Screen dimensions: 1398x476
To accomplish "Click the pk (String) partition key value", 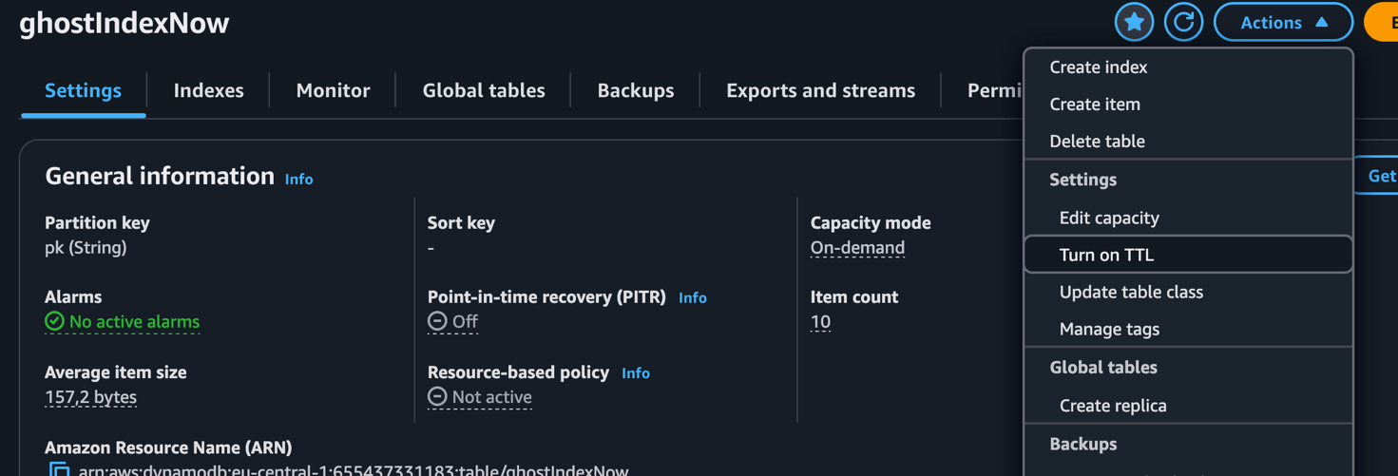I will tap(86, 248).
